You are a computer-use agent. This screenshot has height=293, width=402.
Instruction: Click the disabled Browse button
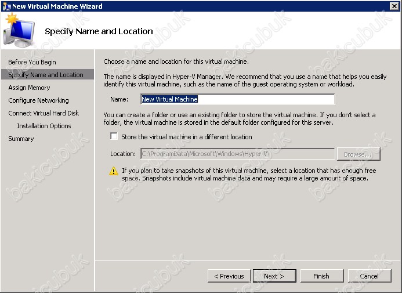(x=358, y=154)
